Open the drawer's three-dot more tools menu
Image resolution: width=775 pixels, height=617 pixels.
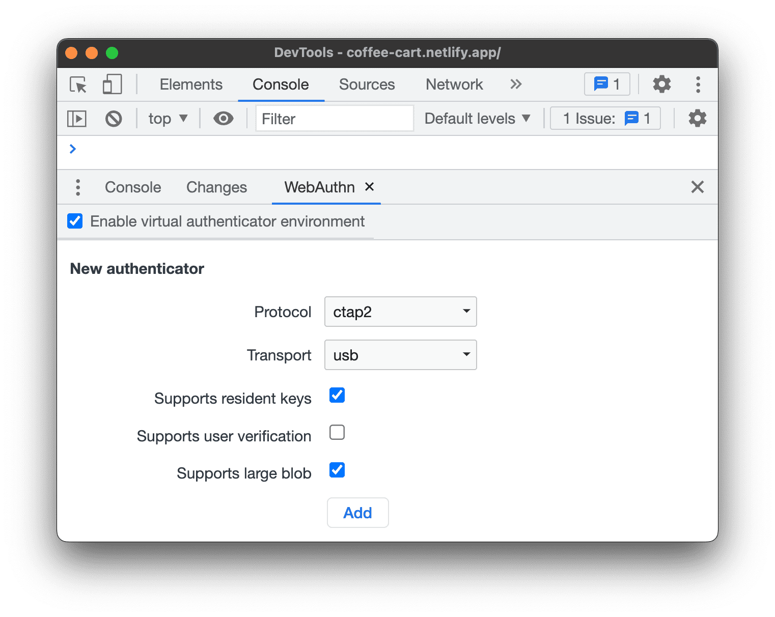tap(78, 187)
